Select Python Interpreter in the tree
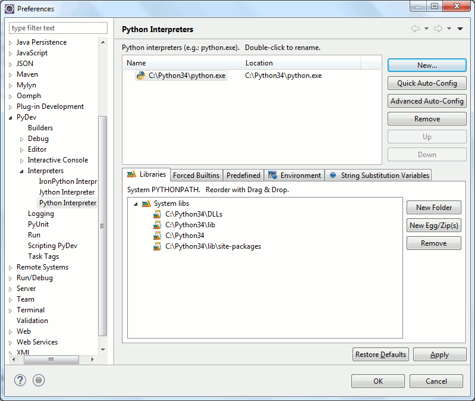This screenshot has height=401, width=475. coord(68,203)
